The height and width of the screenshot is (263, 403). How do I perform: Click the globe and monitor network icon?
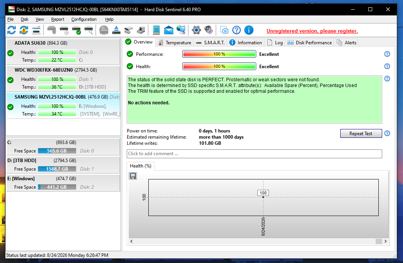(181, 30)
